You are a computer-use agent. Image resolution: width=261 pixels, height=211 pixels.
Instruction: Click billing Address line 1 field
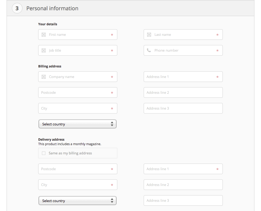point(181,77)
